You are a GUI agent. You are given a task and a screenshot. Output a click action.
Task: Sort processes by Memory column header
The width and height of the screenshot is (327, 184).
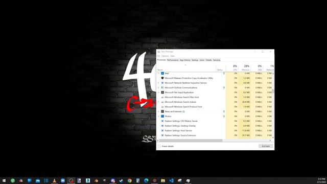pos(244,67)
